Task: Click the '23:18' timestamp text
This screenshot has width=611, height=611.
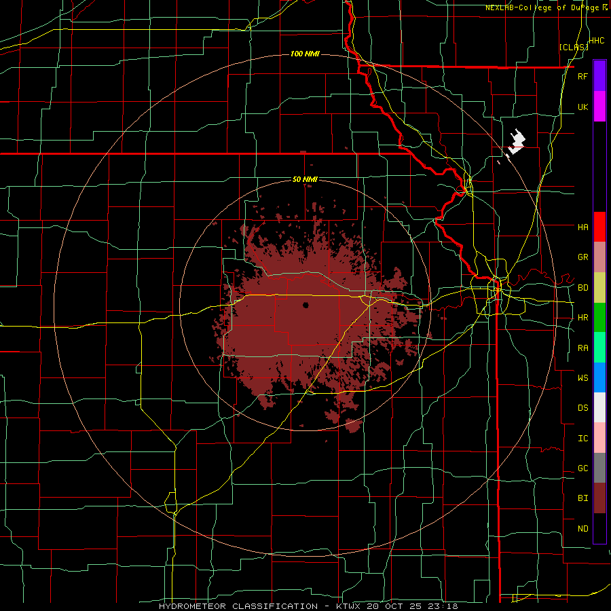Action: [445, 606]
